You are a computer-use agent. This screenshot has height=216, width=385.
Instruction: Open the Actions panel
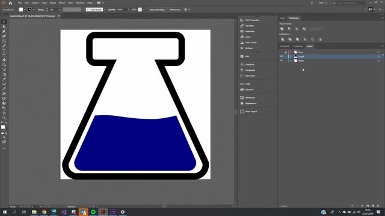click(247, 48)
